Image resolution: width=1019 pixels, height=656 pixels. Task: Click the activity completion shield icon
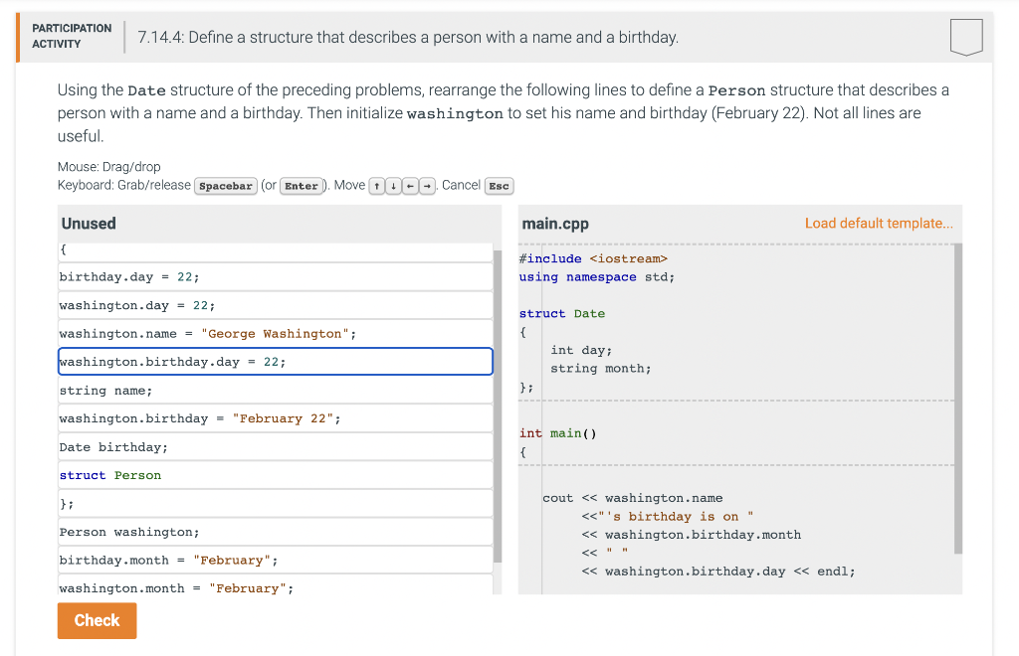coord(965,37)
